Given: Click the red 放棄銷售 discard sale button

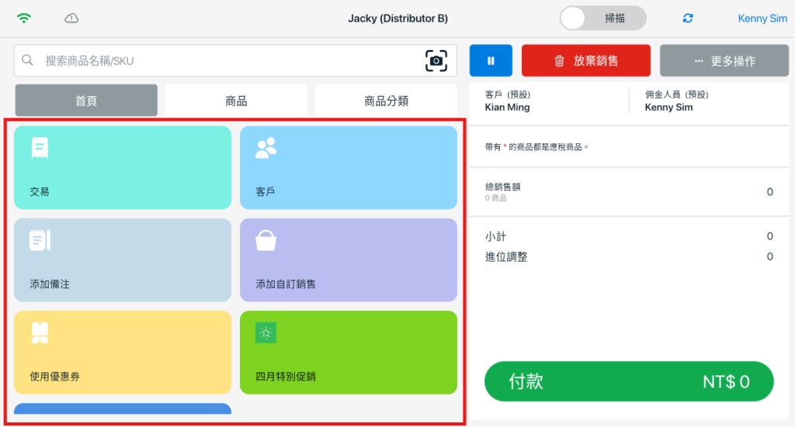Looking at the screenshot, I should (x=585, y=60).
